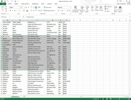Open Sort & Filter options
The width and height of the screenshot is (131, 100).
click(x=116, y=9)
